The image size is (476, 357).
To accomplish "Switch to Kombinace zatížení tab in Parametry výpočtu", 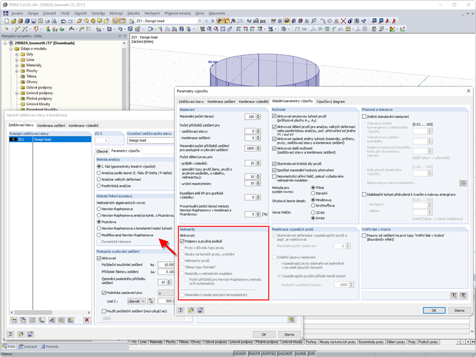I will click(221, 101).
